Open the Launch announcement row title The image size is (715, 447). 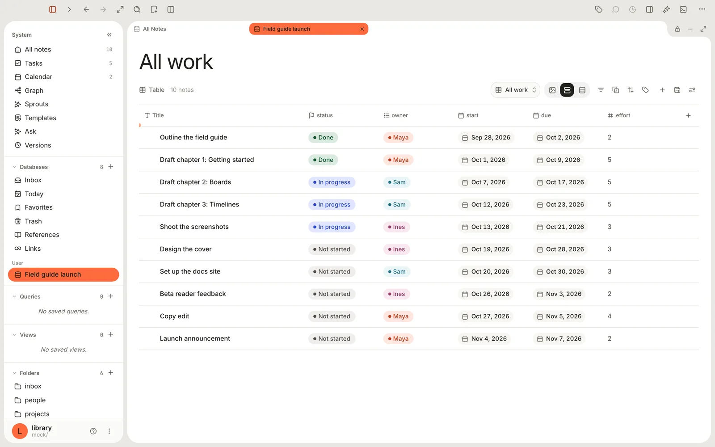pos(195,339)
